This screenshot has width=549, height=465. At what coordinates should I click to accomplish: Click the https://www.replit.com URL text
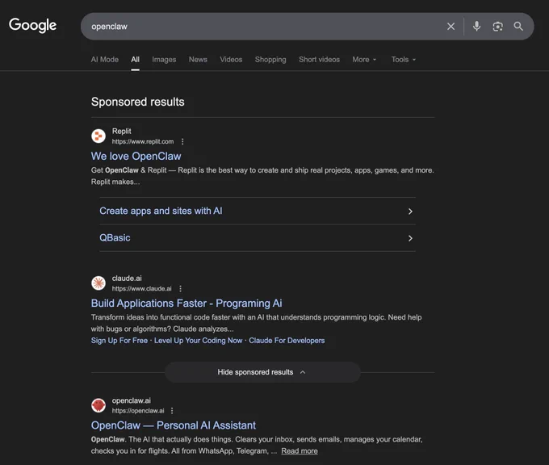point(143,141)
